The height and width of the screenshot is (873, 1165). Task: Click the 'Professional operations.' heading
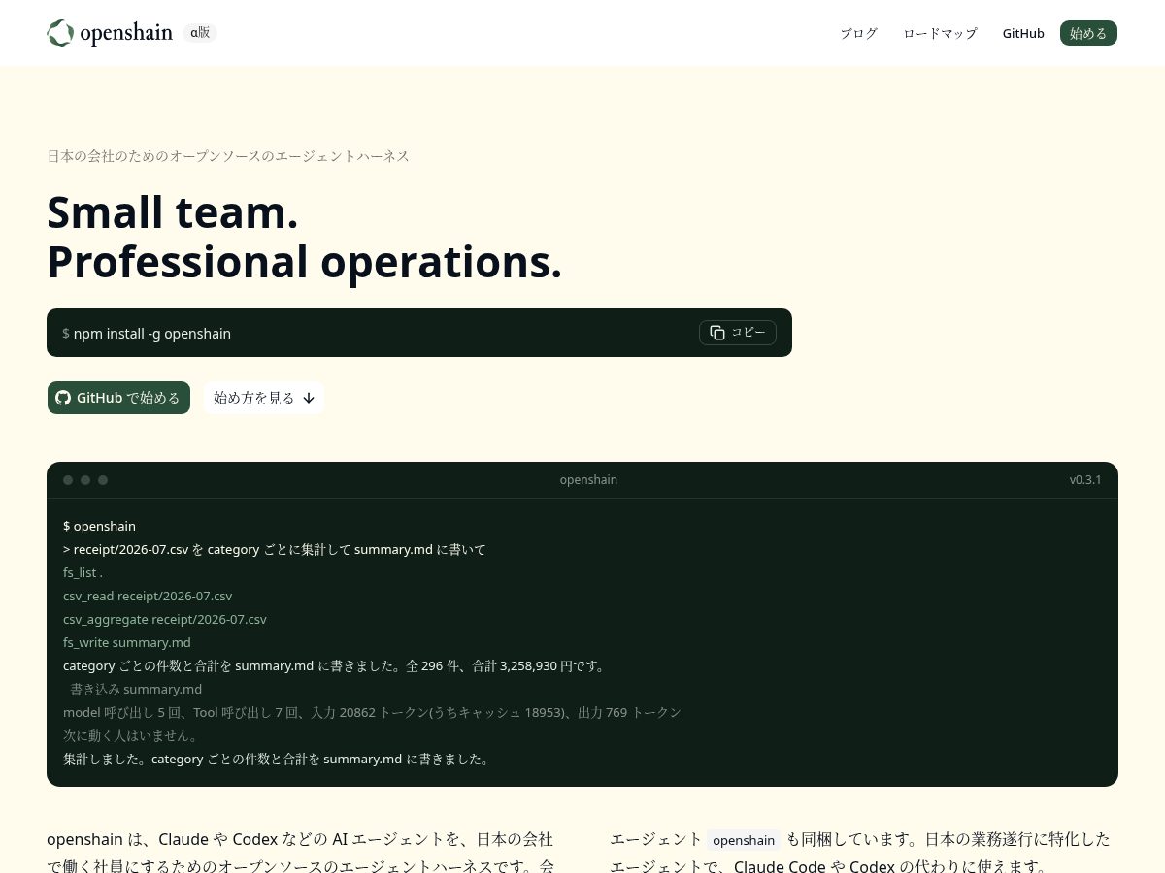click(x=305, y=262)
